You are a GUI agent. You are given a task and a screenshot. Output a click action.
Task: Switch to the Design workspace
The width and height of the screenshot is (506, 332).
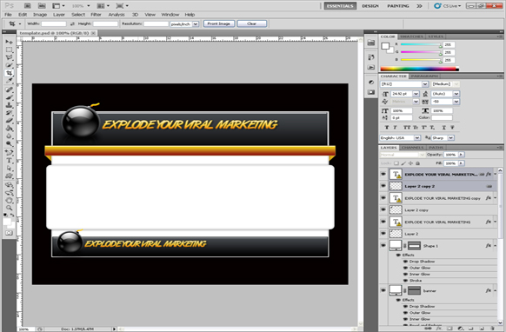(x=370, y=6)
